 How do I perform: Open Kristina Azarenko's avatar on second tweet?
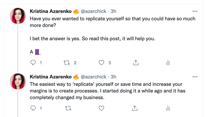(x=18, y=81)
